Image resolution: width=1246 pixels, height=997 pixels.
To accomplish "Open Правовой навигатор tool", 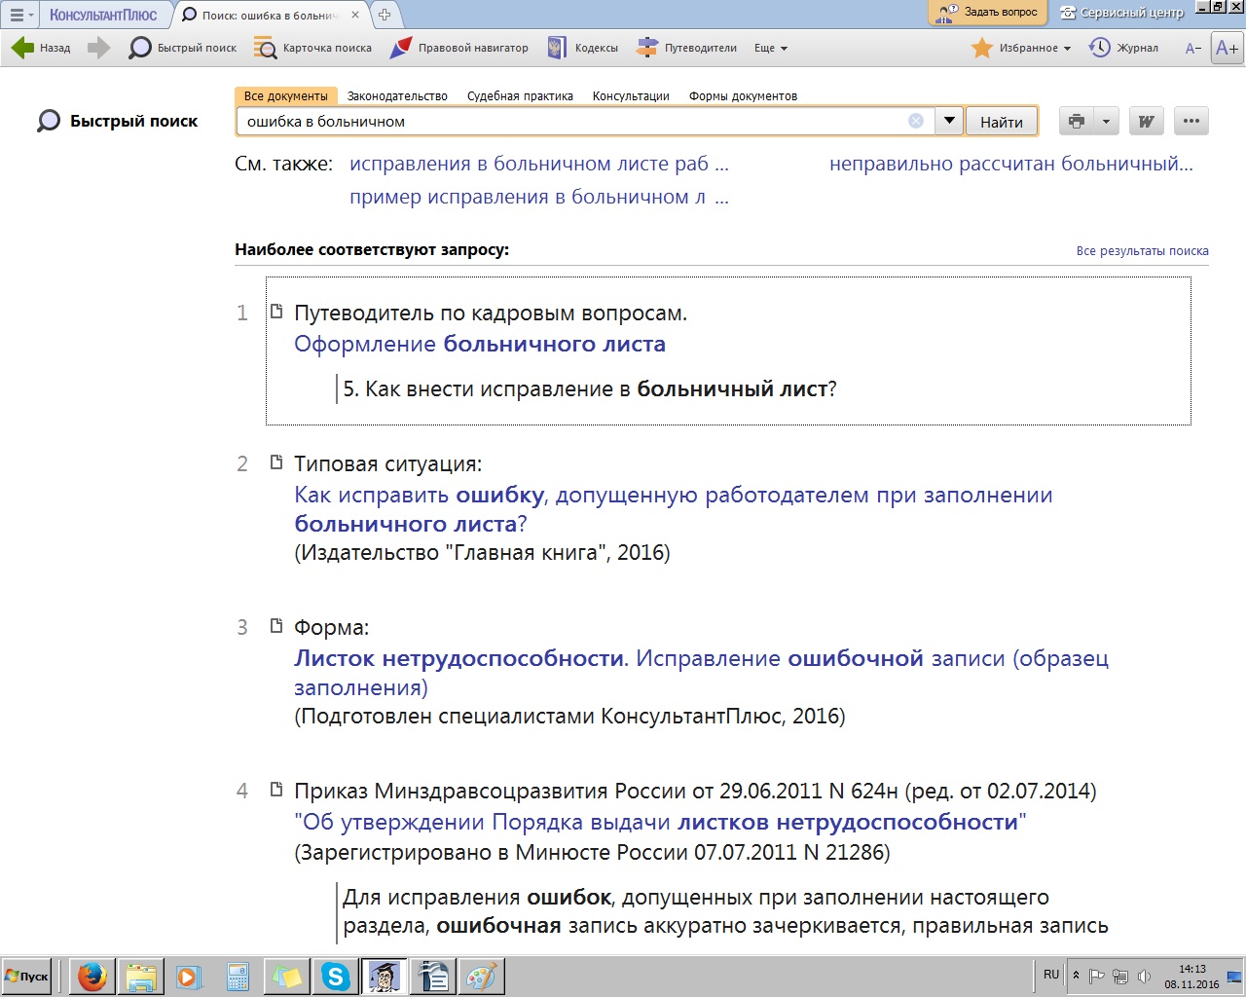I will click(458, 48).
